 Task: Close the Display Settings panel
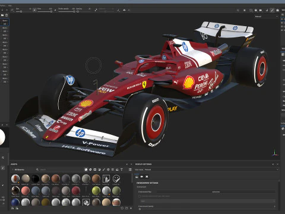[x=277, y=164]
